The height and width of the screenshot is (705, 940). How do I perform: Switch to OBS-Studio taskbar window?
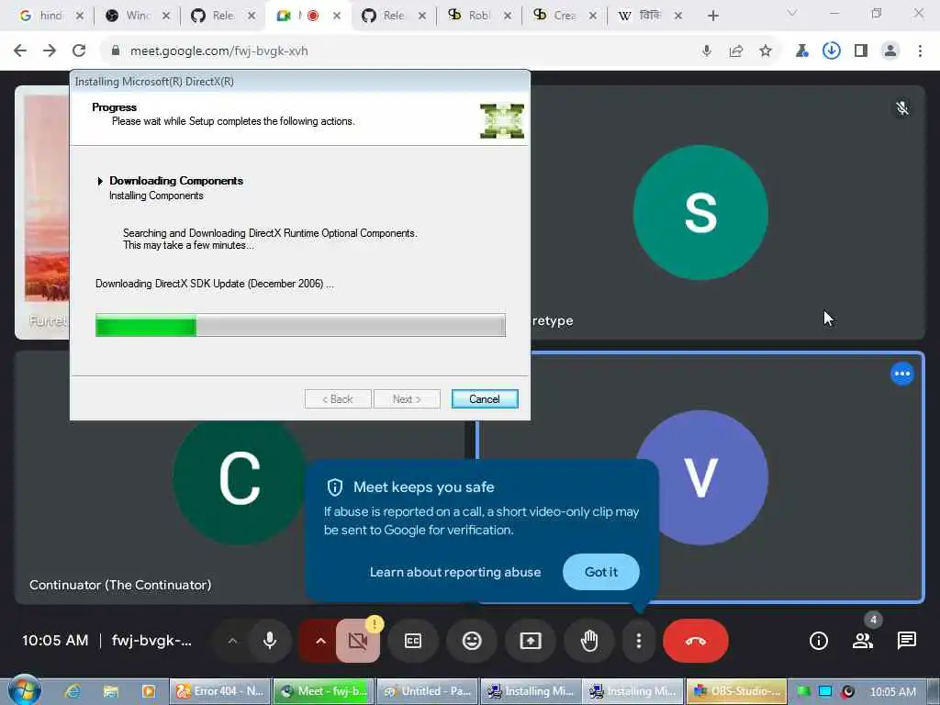coord(737,691)
